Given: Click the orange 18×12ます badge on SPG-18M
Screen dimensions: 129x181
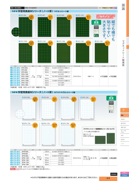Looking at the screenshot, I should pos(107,43).
